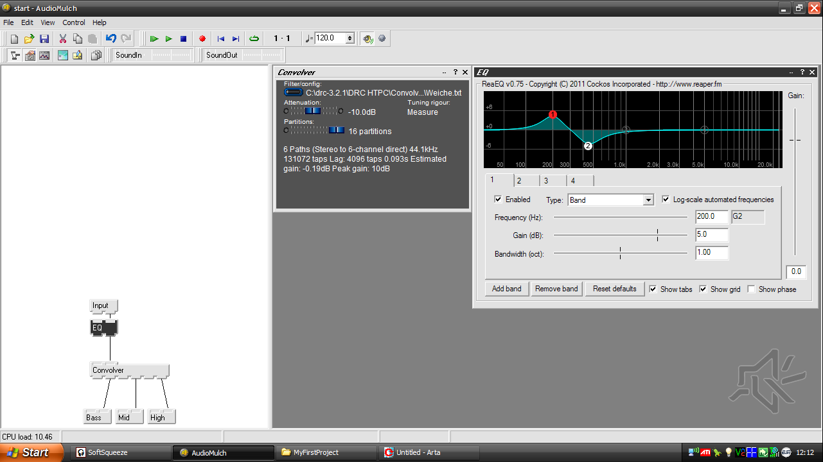
Task: Click the stacked documents toolbar icon
Action: click(96, 55)
